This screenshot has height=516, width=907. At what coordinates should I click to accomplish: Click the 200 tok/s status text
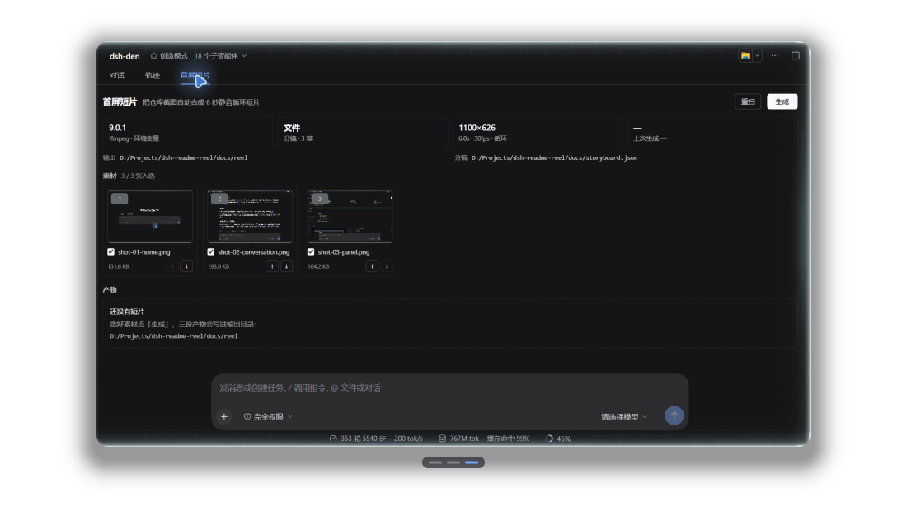pos(408,439)
